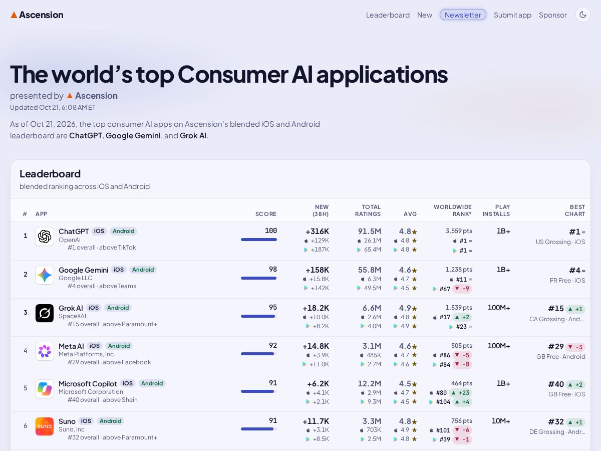Click the Android badge next to ChatGPT
The height and width of the screenshot is (451, 601).
tap(123, 231)
